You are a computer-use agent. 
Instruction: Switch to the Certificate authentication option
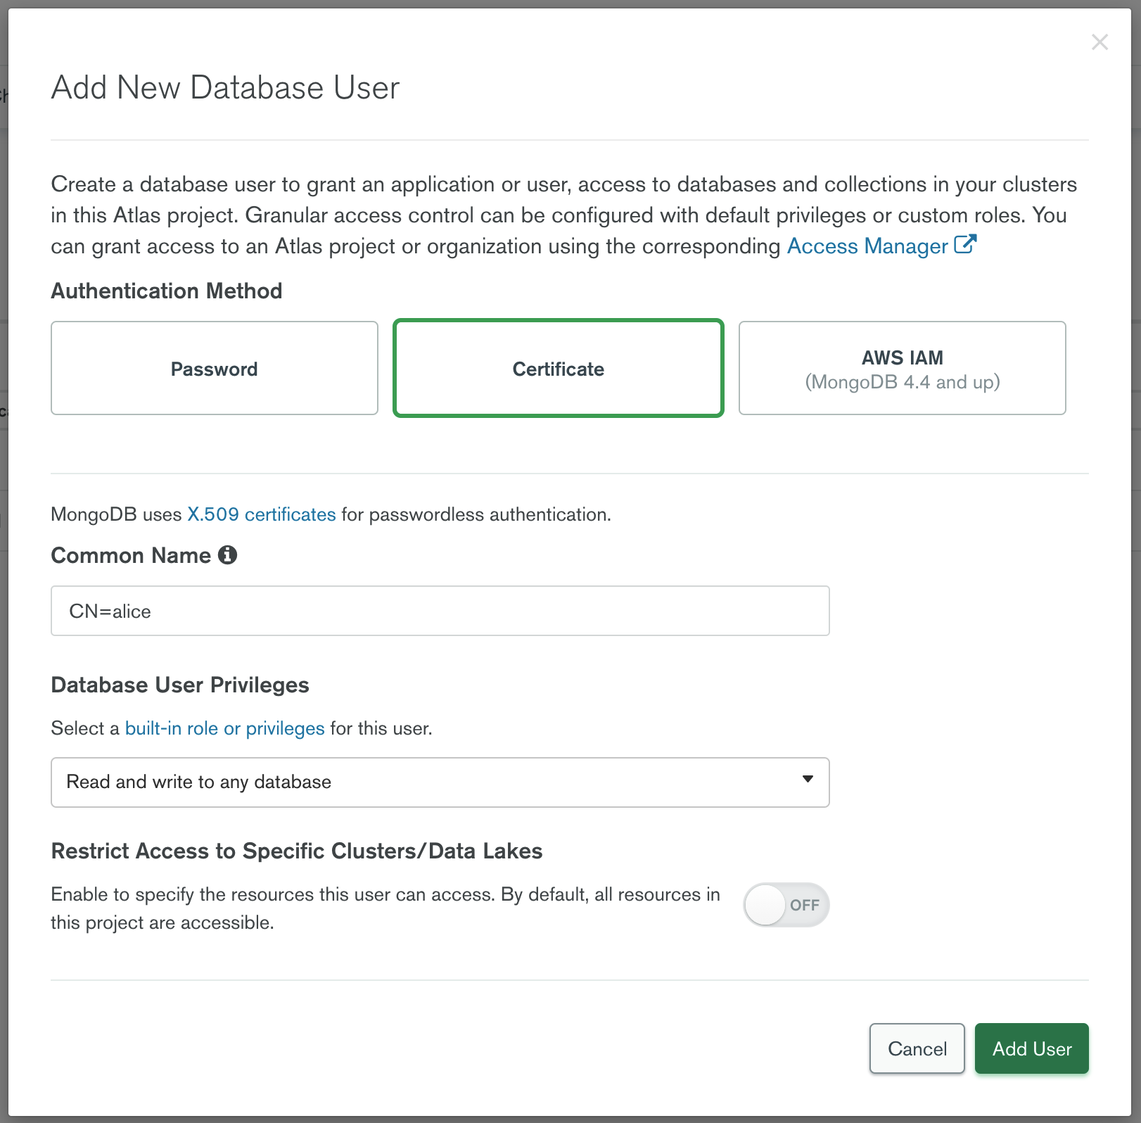pyautogui.click(x=558, y=368)
